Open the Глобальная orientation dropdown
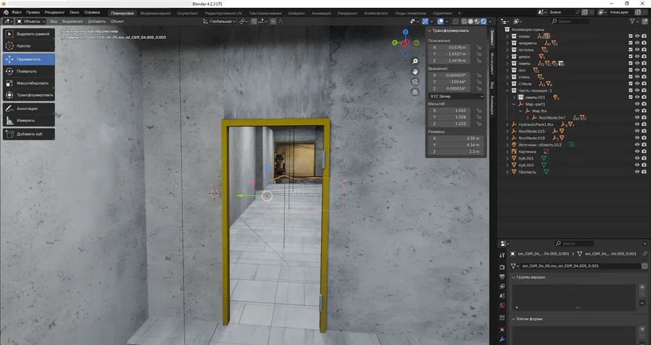Screen dimensions: 651x345 click(x=218, y=21)
